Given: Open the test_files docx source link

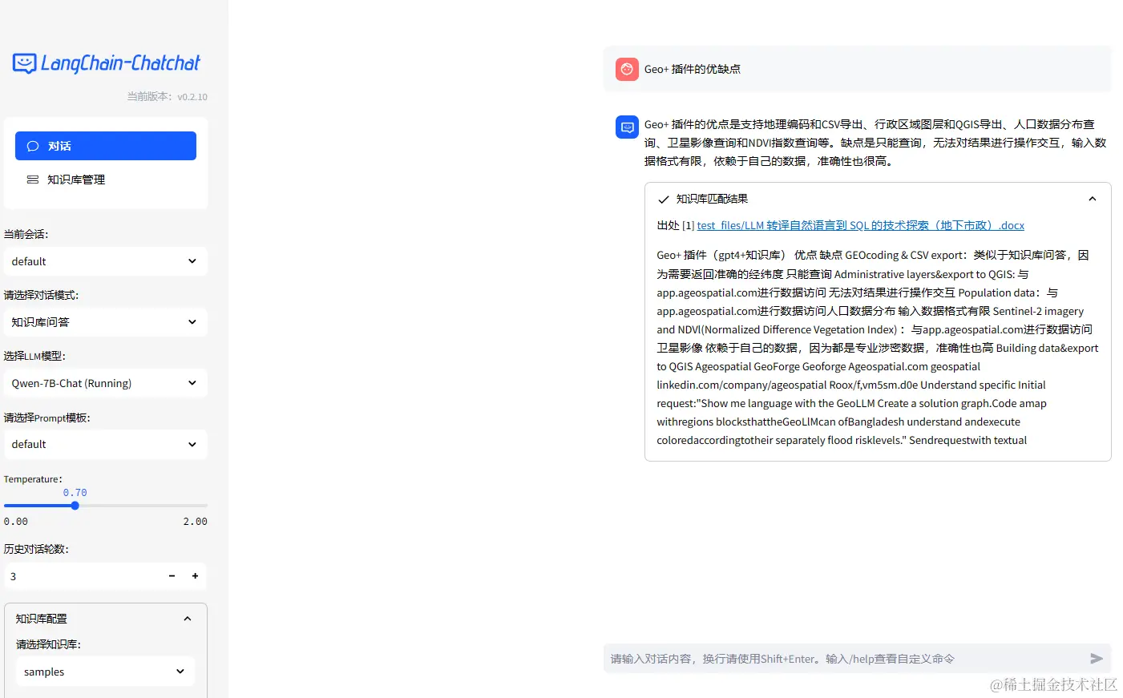Looking at the screenshot, I should [861, 225].
